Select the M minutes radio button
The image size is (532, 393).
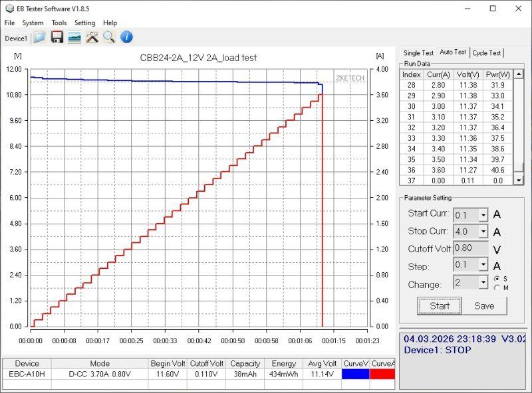coord(497,287)
